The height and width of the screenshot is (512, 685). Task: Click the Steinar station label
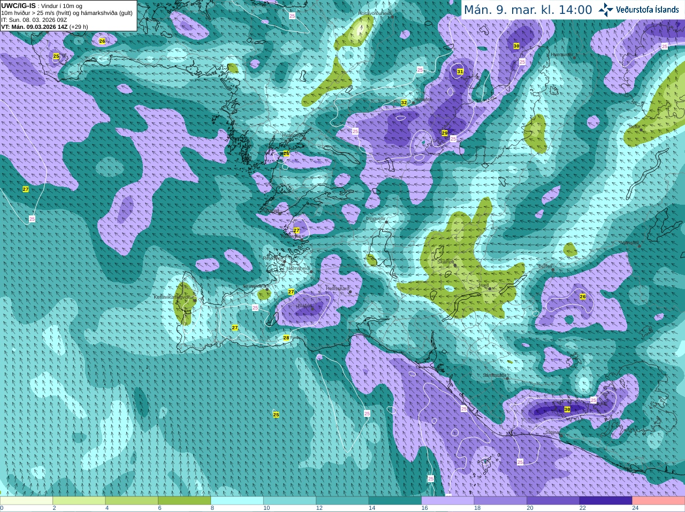(x=552, y=432)
